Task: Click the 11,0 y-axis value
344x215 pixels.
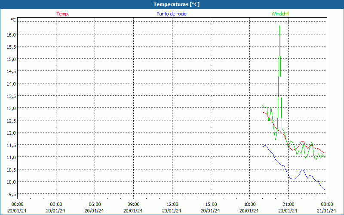Action: point(11,157)
